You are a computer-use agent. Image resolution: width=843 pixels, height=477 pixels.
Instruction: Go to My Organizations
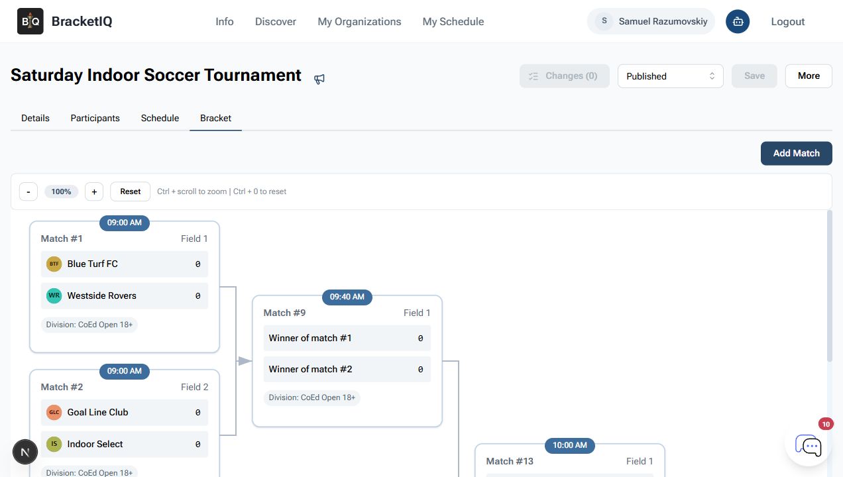click(359, 21)
